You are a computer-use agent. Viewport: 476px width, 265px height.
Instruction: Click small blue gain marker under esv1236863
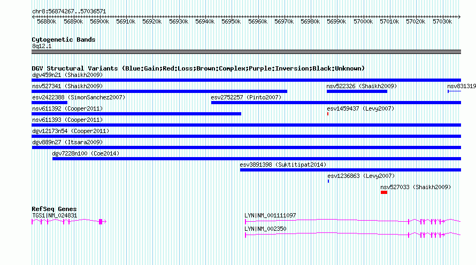(x=328, y=181)
